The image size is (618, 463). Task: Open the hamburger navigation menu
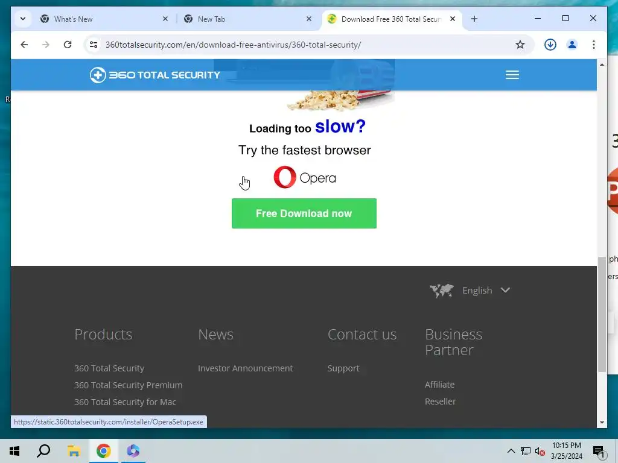(512, 75)
